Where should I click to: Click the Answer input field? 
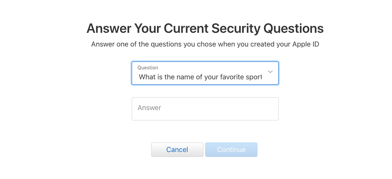tap(205, 109)
